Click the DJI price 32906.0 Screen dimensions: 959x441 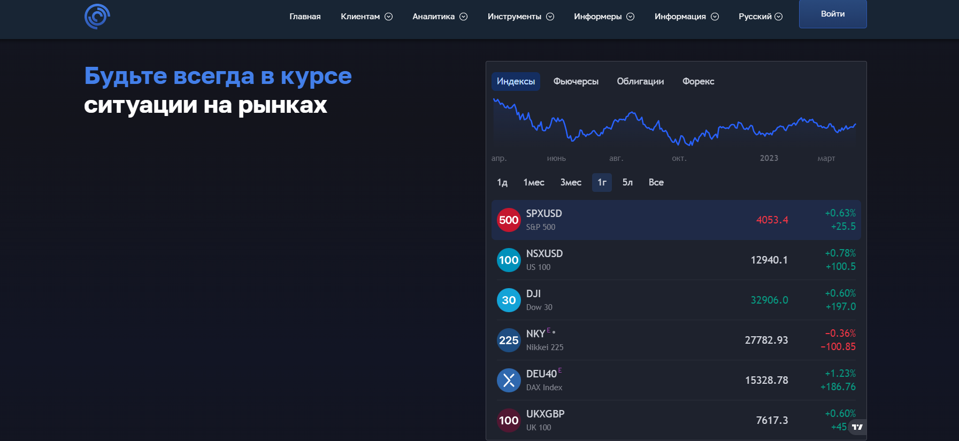click(769, 300)
